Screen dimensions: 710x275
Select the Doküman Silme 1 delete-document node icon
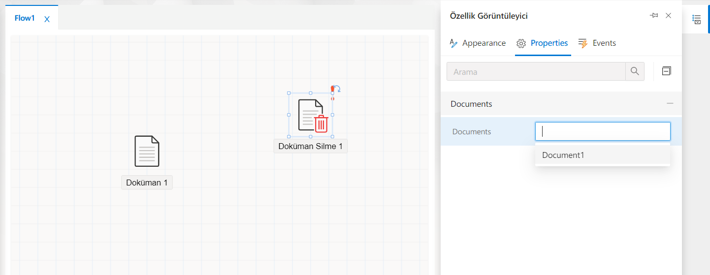[x=311, y=115]
